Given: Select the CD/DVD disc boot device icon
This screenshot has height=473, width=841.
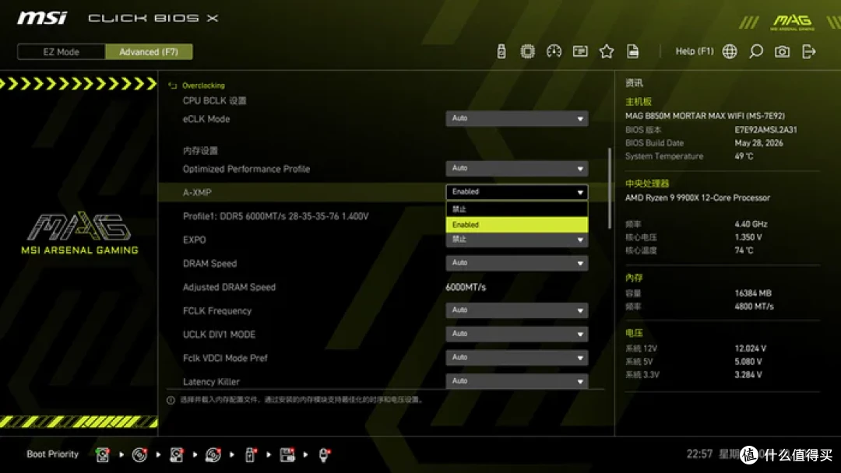Looking at the screenshot, I should [x=139, y=455].
